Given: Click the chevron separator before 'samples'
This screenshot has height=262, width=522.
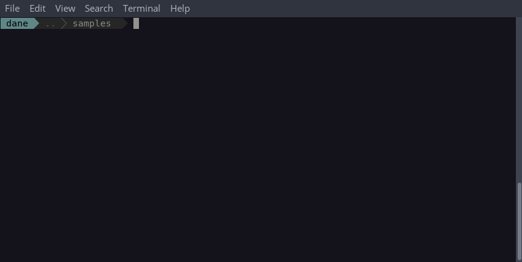Looking at the screenshot, I should [64, 23].
